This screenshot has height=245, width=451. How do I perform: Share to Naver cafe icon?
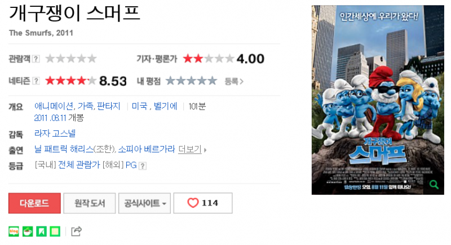(28, 231)
